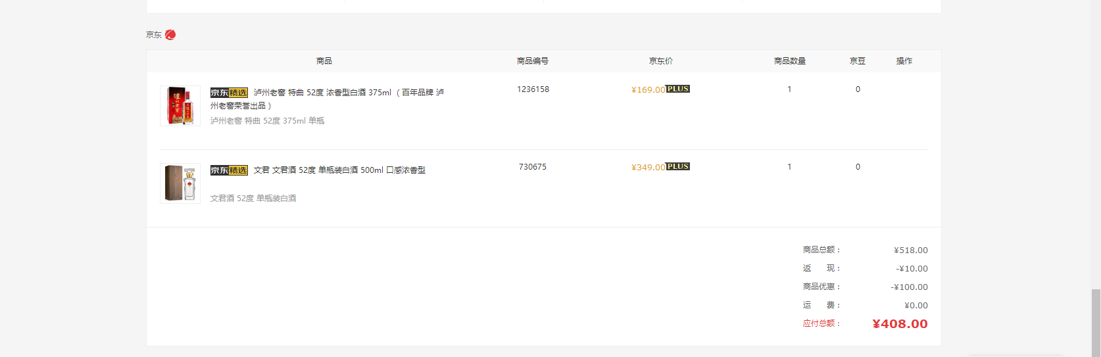
Task: Click PLUS badge beside ¥349.00 price
Action: (678, 166)
